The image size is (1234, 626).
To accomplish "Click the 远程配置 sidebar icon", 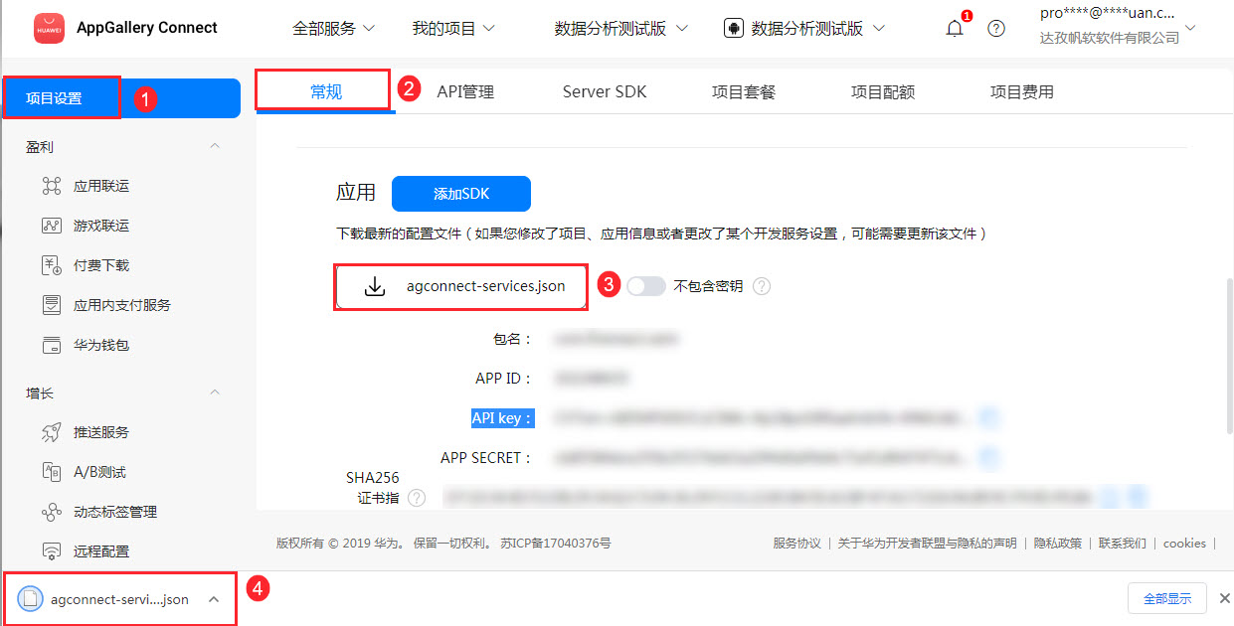I will pos(52,550).
